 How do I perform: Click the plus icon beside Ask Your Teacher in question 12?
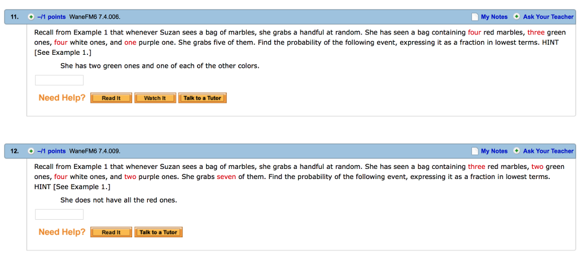pos(516,151)
